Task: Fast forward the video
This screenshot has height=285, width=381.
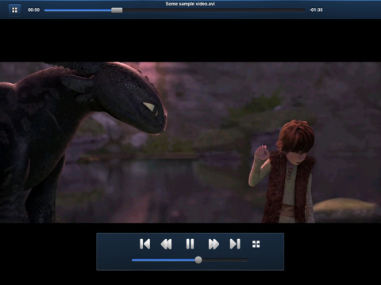Action: (x=214, y=244)
